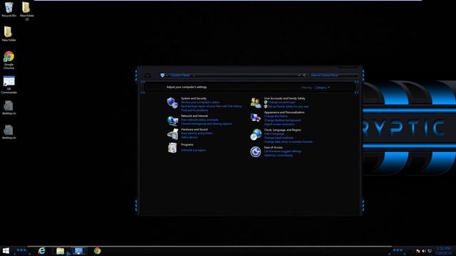456x256 pixels.
Task: Select the desktop folder named just New folder
Action: (x=9, y=33)
